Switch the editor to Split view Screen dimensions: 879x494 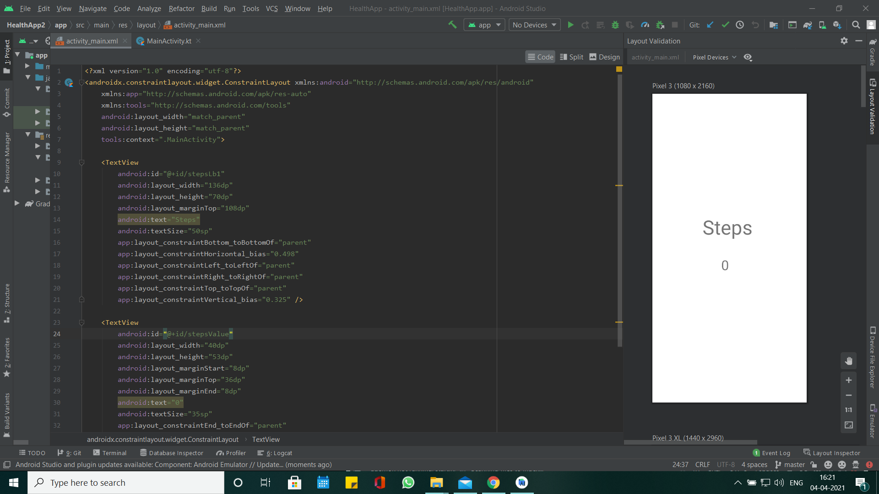point(571,57)
